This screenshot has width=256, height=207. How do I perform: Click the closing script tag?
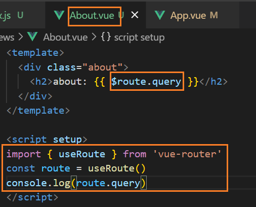point(32,197)
